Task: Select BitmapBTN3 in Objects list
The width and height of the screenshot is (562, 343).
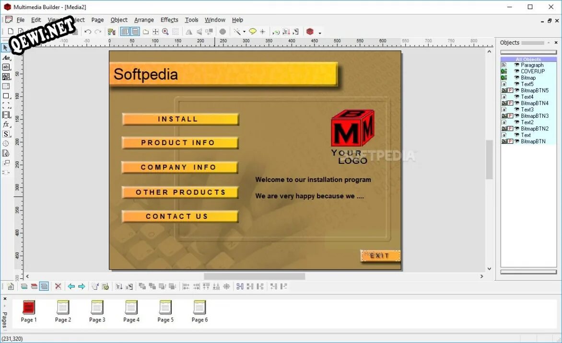Action: point(534,116)
